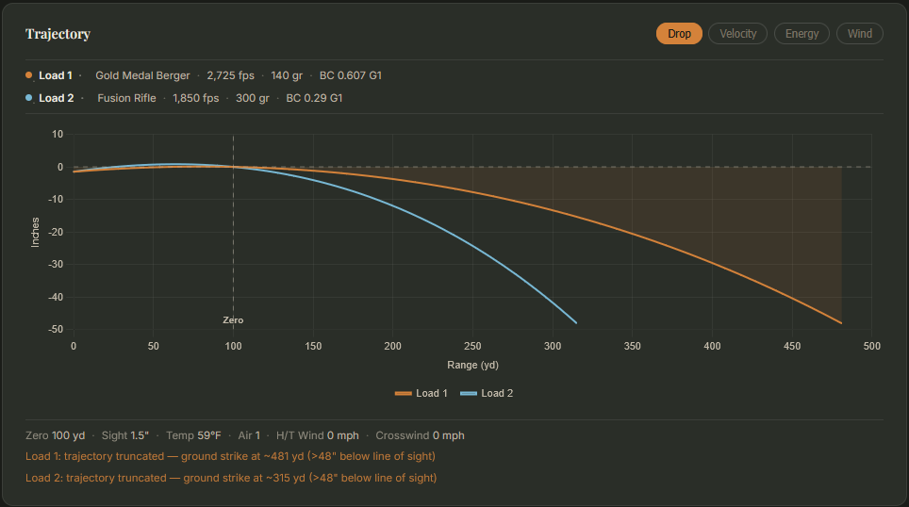Click the Zero 100 yd setting

pos(55,435)
